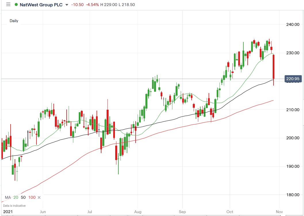
Task: Open the dropdown caret next to NatWest Group PLC
Action: (x=67, y=5)
